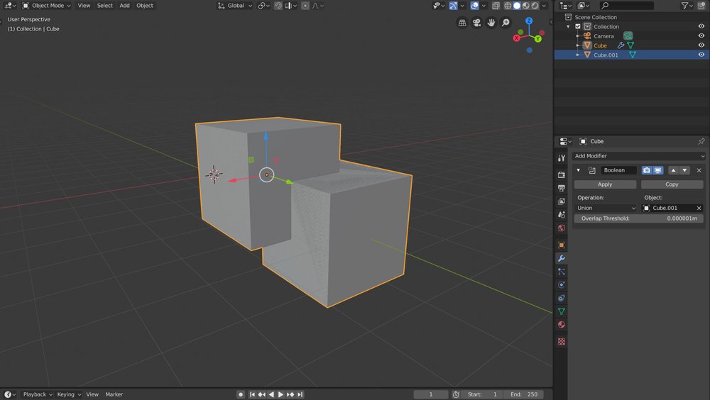Toggle X-ray mode in viewport header
This screenshot has width=710, height=400.
[x=496, y=6]
